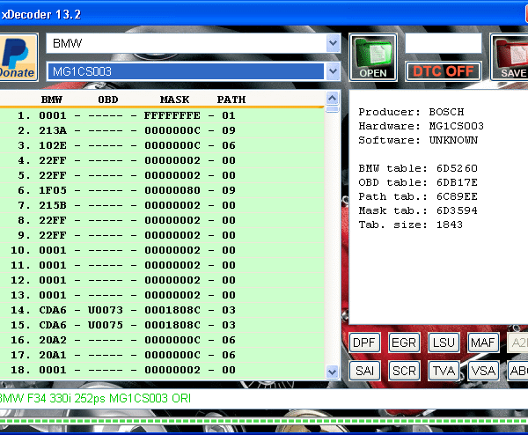The height and width of the screenshot is (435, 528).
Task: Toggle the VSA button
Action: click(483, 371)
